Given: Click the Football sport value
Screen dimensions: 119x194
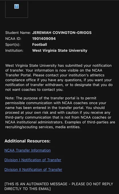Looking at the screenshot, I should [40, 45].
